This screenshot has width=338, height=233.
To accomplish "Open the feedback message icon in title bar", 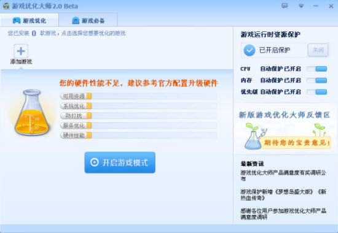I will [285, 6].
